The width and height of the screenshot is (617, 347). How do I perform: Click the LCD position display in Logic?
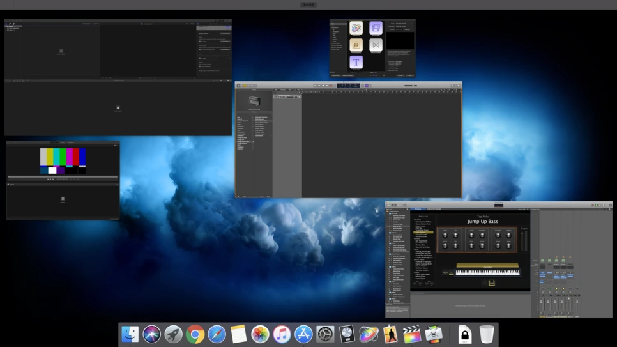tap(344, 85)
